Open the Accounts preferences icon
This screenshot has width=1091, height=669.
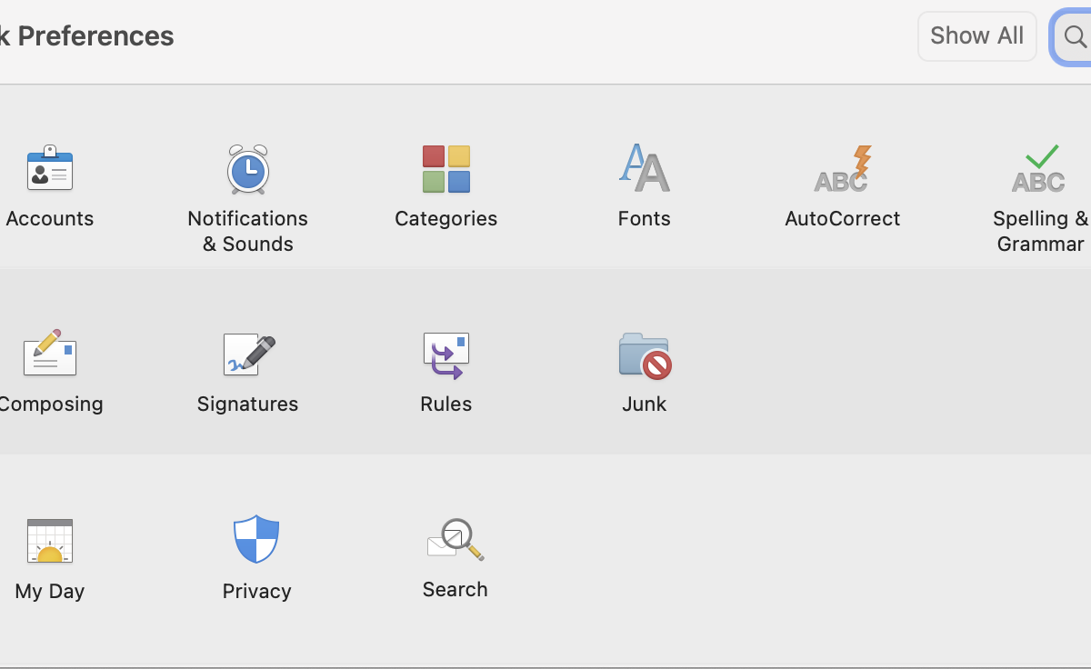click(x=50, y=169)
